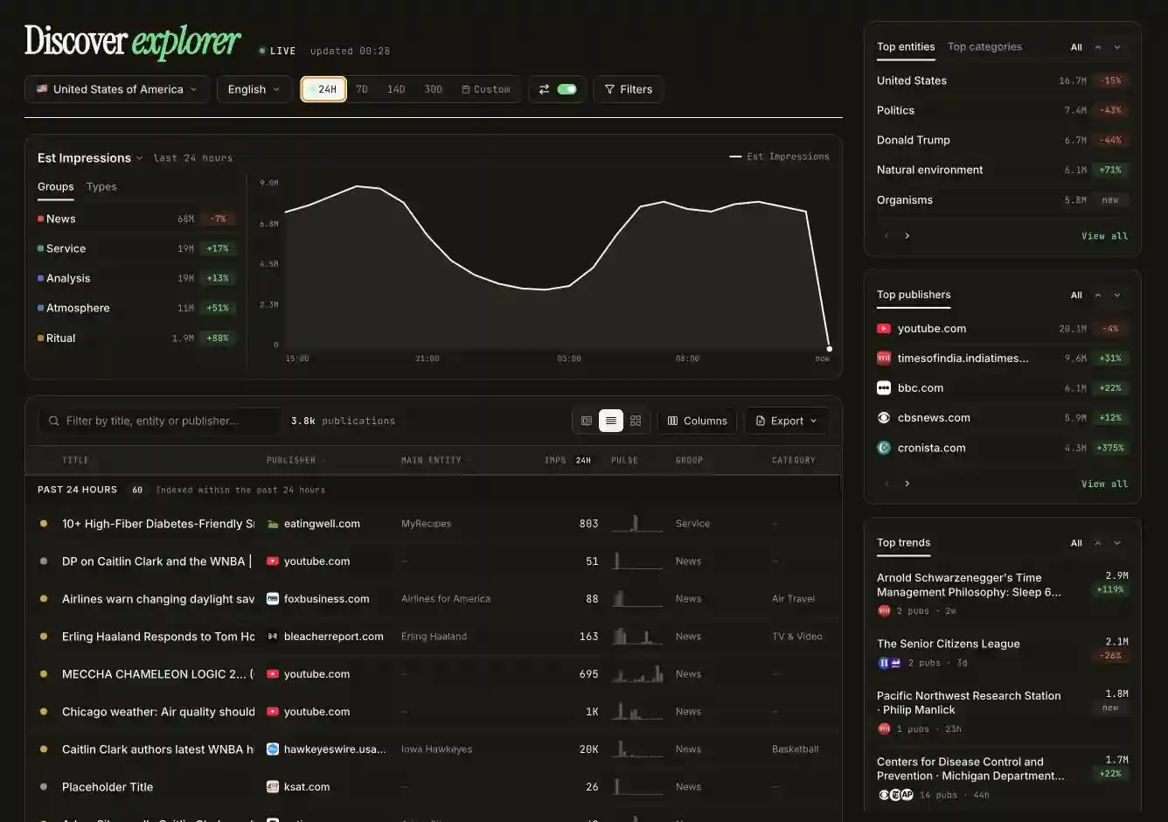Go to previous page of Top entities
Screen dimensions: 1168x822
tap(886, 236)
